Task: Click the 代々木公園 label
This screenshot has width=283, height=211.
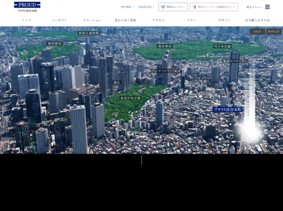Action: click(223, 46)
